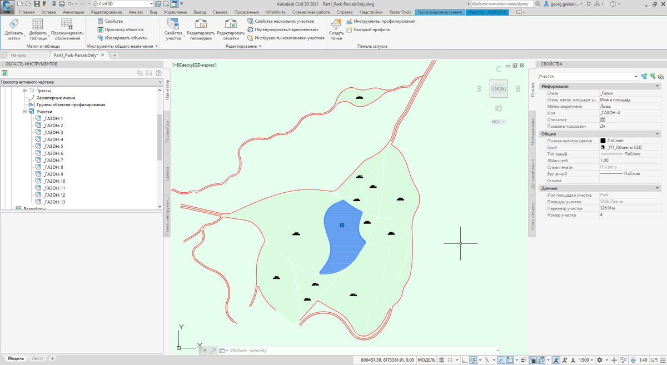Screen dimensions: 667x365
Task: Open Параметры vertical tab in Toolspace
Action: tap(166, 132)
